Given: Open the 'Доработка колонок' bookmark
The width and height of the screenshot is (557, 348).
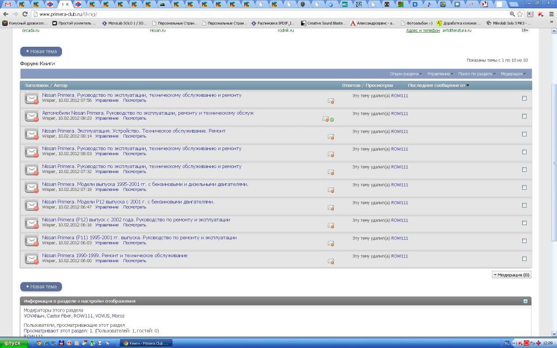Looking at the screenshot, I should tap(459, 23).
